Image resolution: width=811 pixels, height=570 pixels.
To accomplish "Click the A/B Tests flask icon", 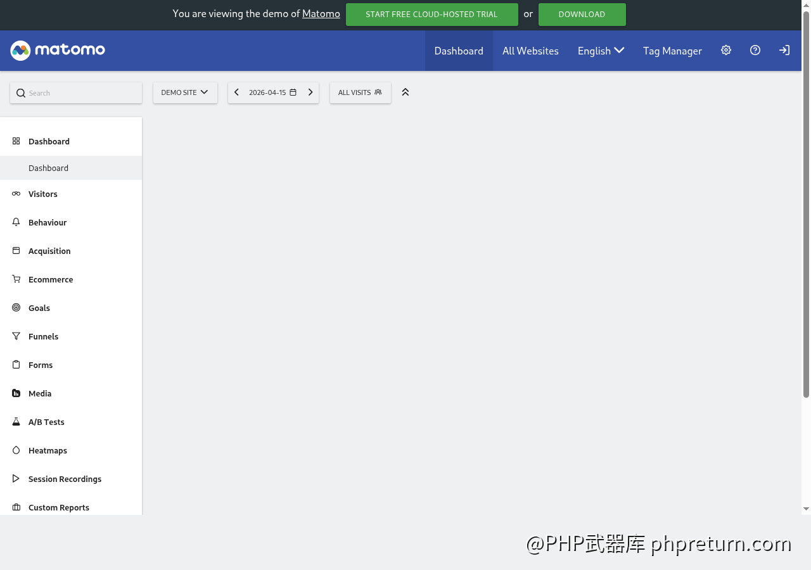I will (x=16, y=422).
